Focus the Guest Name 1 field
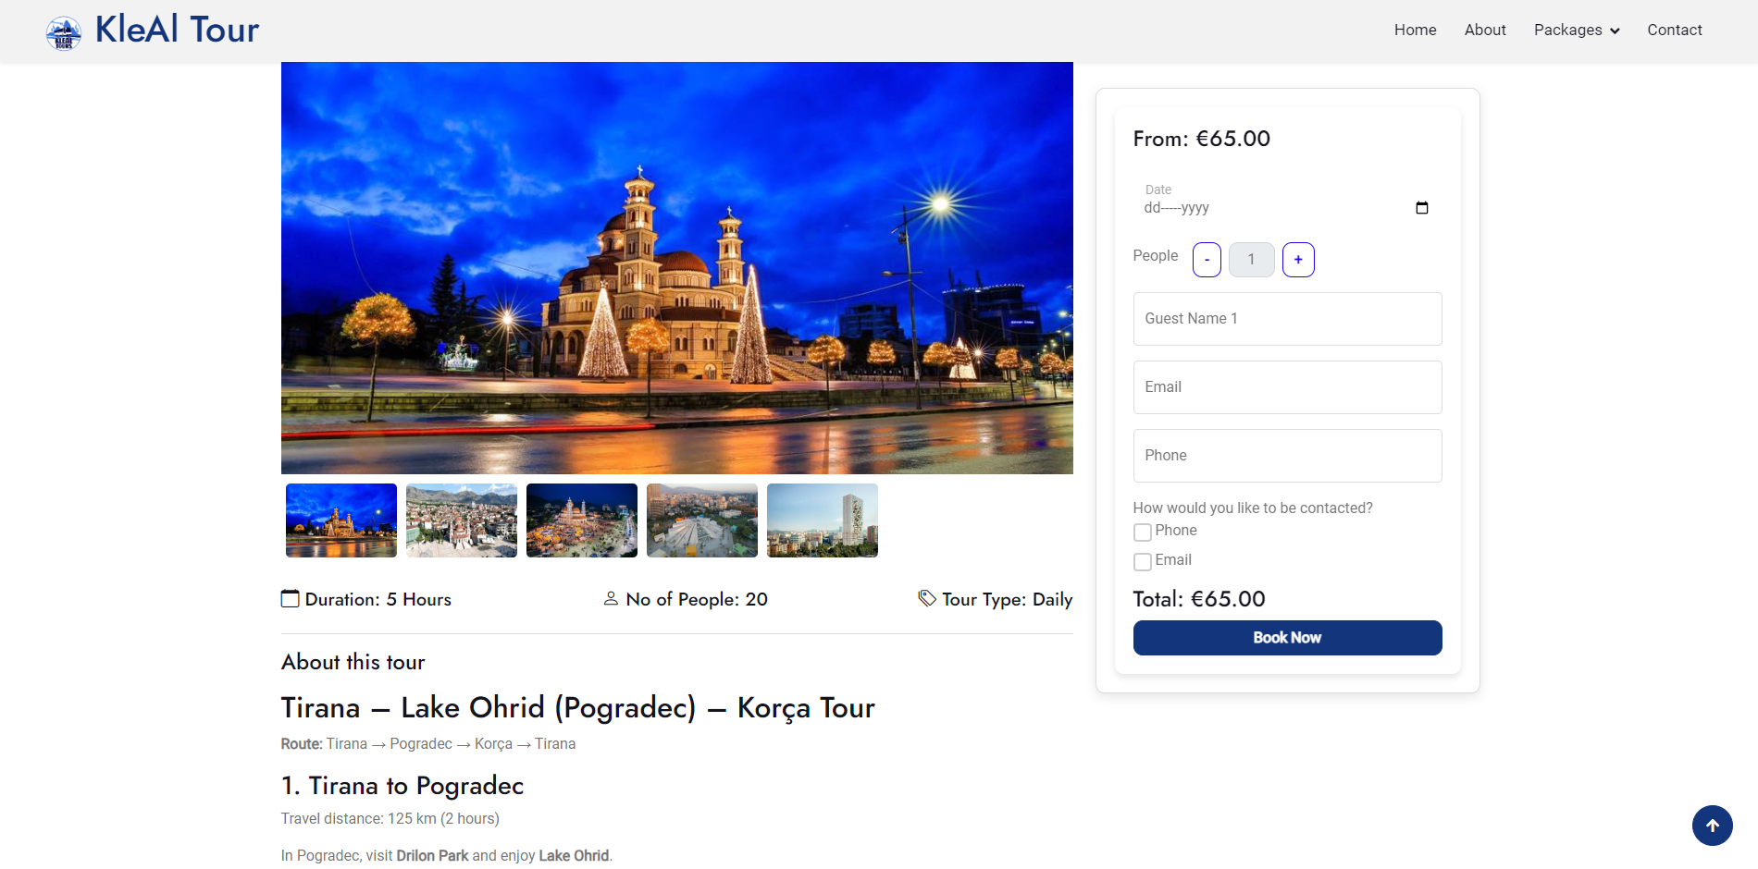The image size is (1758, 869). coord(1287,319)
